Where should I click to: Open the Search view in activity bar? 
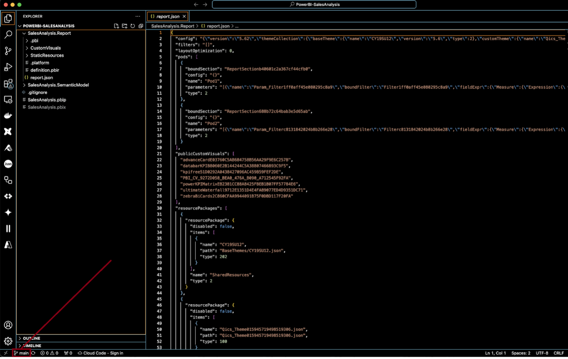coord(8,35)
